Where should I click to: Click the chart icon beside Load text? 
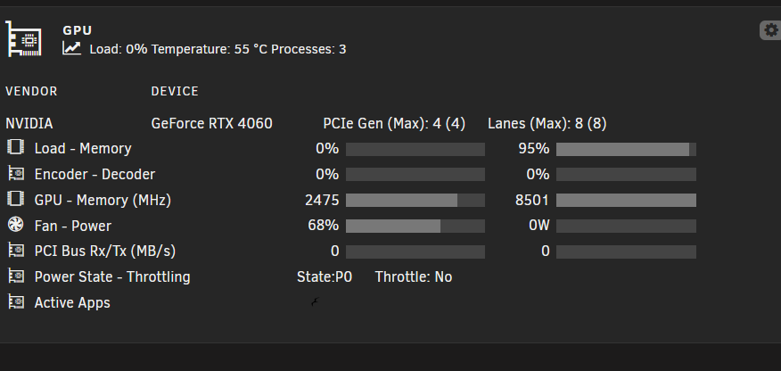click(x=71, y=48)
